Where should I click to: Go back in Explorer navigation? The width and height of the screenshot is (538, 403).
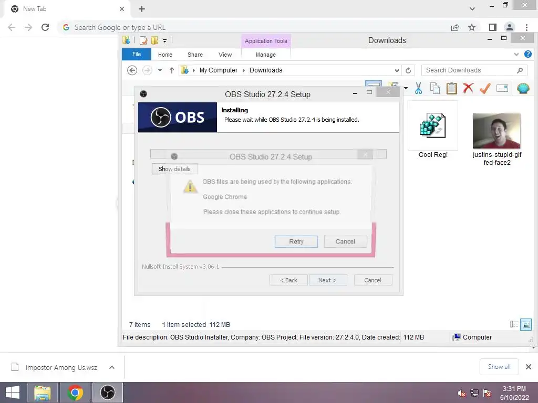point(132,70)
